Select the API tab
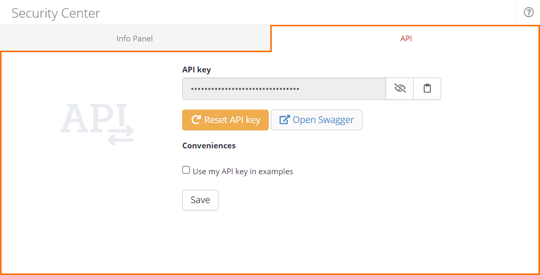 (406, 39)
